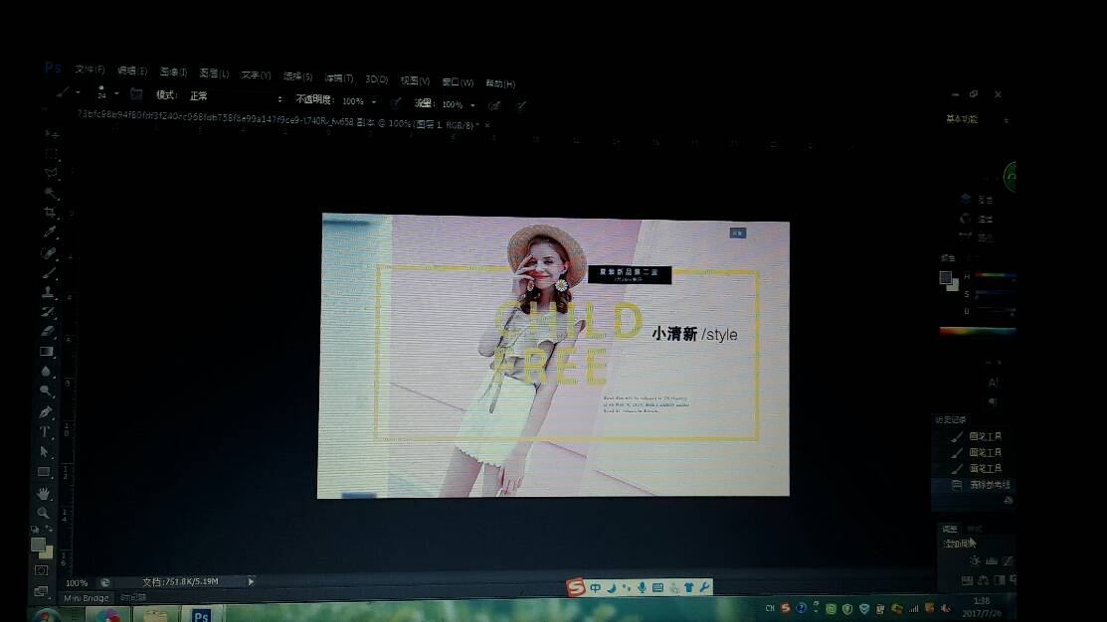Click the Photoshop taskbar icon

[x=201, y=614]
